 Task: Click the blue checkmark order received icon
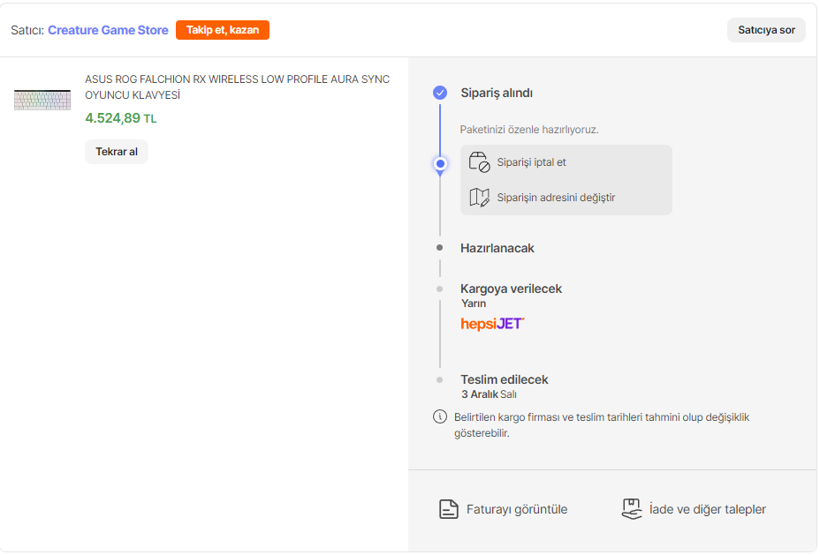(x=440, y=93)
